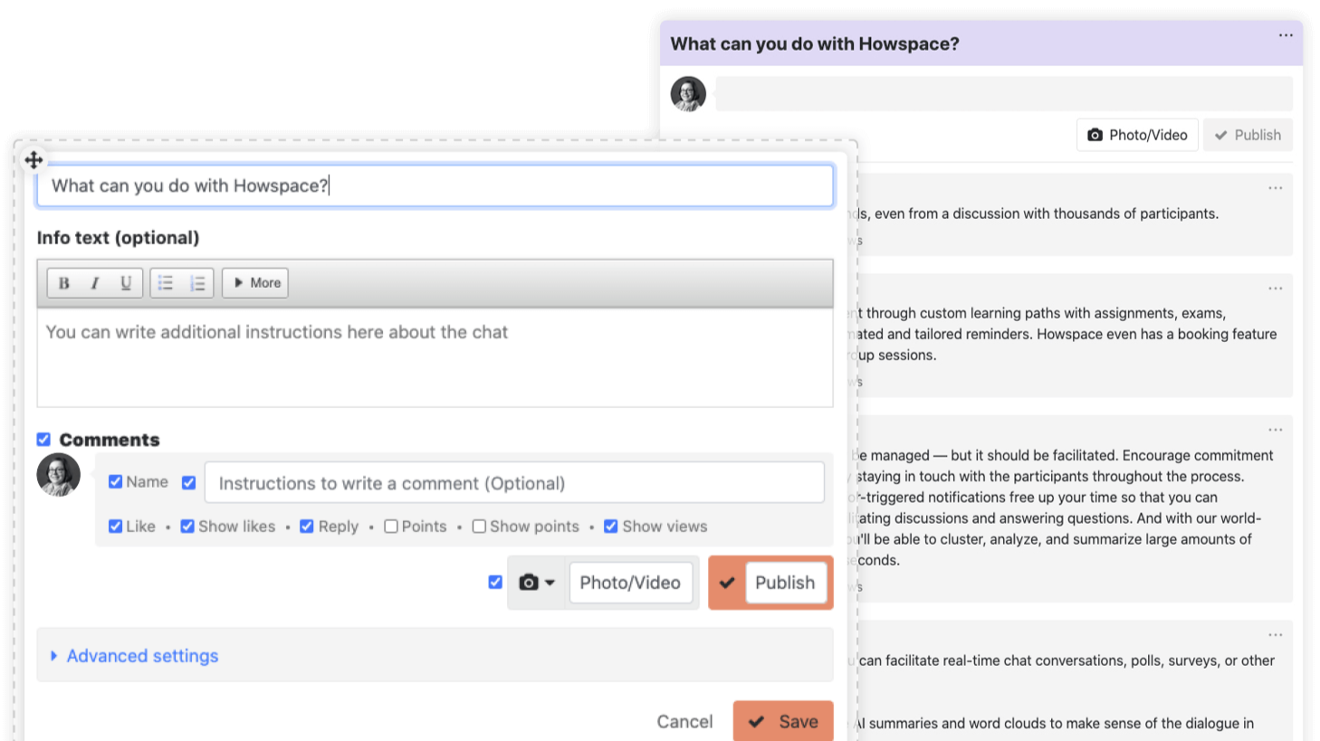
Task: Click the Photo/Video button in the chat header
Action: [x=1137, y=135]
